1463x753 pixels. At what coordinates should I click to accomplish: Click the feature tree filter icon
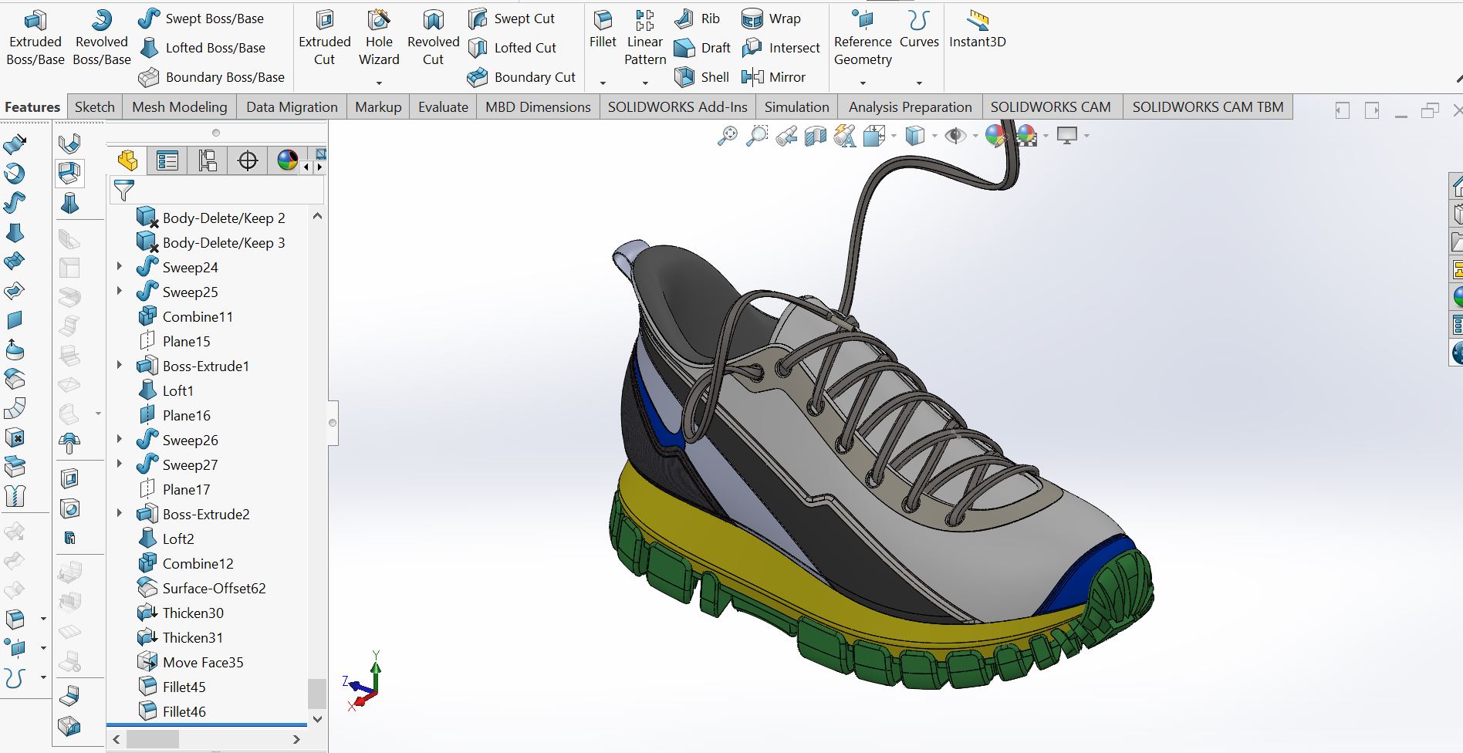123,189
